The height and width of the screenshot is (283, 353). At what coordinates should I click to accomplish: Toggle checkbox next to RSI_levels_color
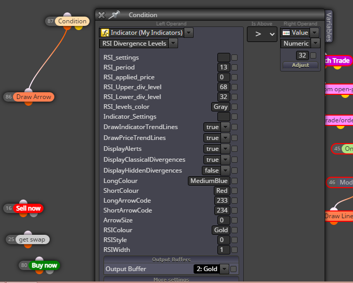[234, 107]
